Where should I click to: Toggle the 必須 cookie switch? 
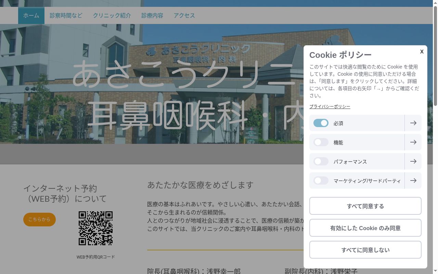coord(321,123)
